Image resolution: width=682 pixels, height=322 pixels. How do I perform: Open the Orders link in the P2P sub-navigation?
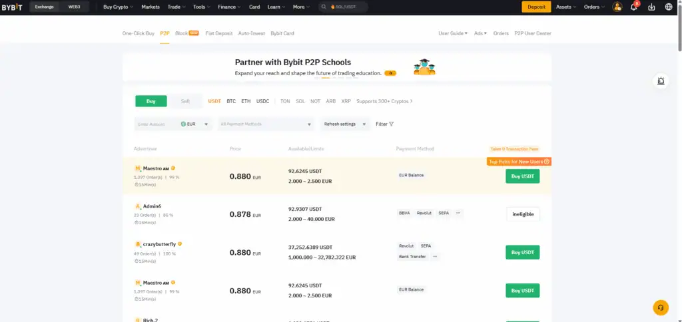pos(501,33)
